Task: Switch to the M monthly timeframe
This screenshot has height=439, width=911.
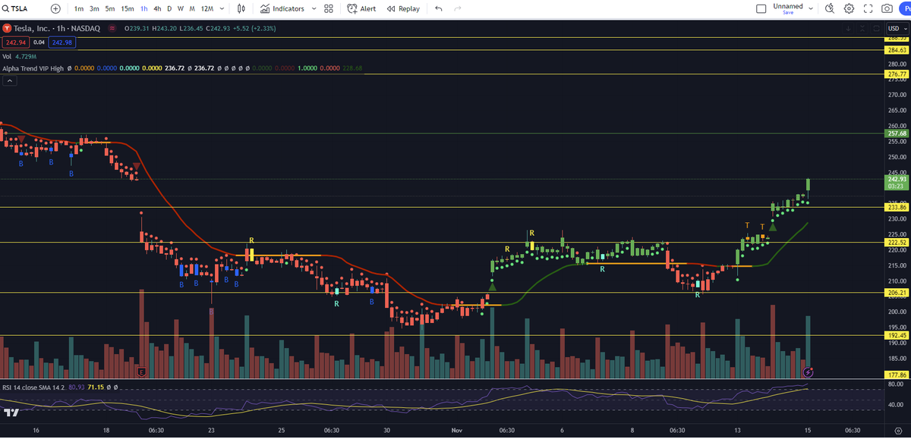Action: point(192,9)
